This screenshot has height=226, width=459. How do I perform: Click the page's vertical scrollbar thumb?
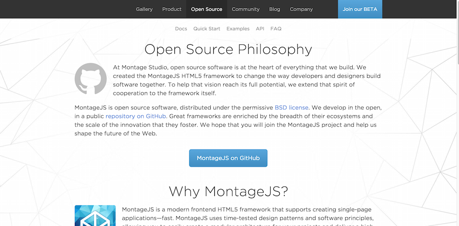457,32
